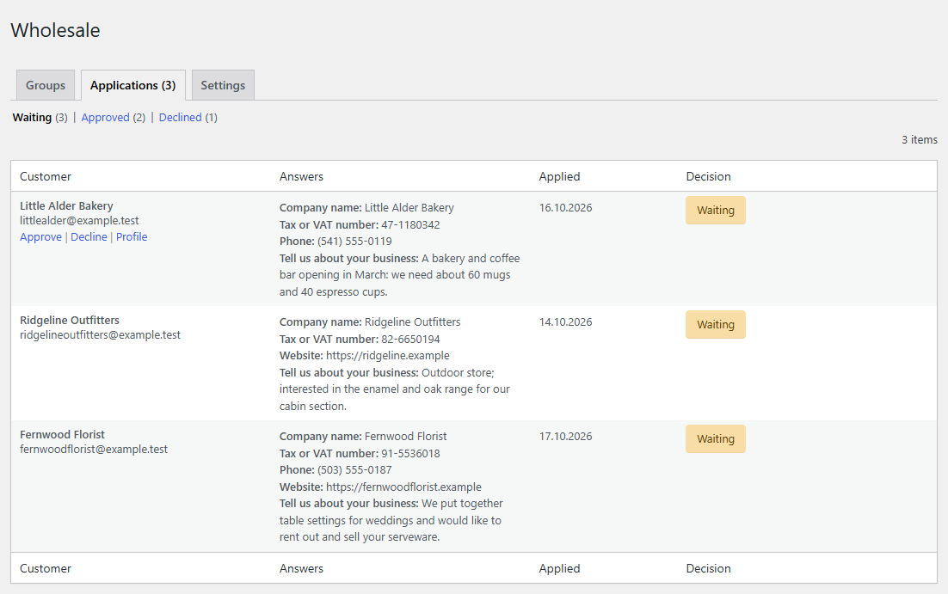Click Fernwood Florist business description

pos(391,520)
